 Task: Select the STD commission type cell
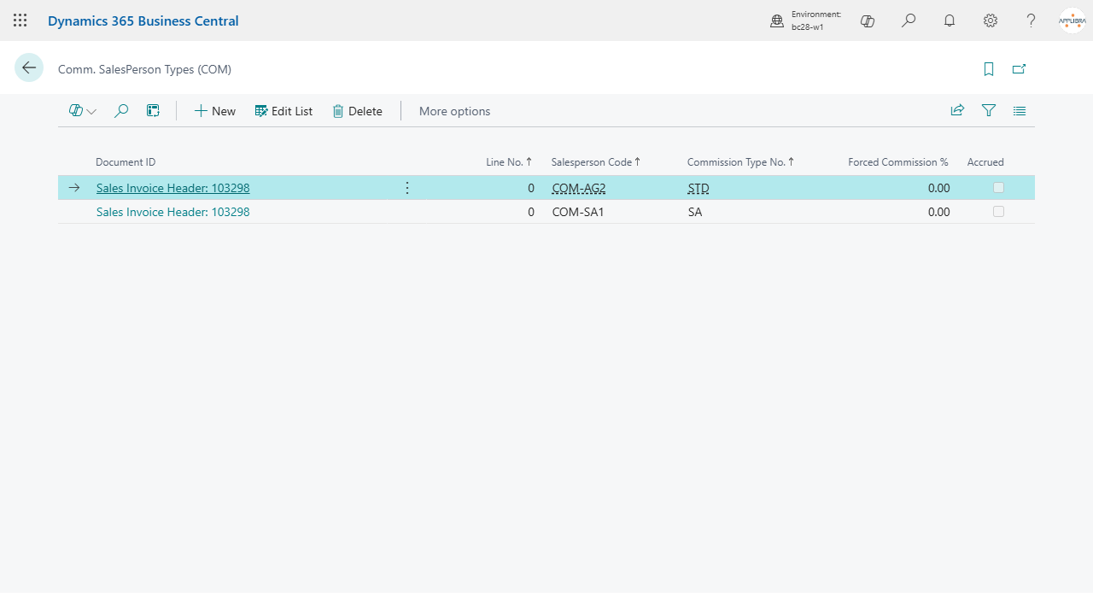click(698, 188)
